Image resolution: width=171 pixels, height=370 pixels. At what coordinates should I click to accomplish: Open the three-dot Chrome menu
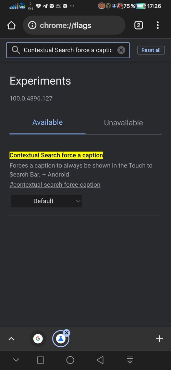pyautogui.click(x=158, y=25)
